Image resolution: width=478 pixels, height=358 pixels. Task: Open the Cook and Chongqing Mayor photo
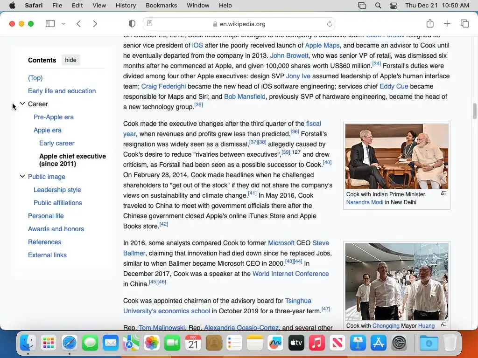pyautogui.click(x=397, y=282)
